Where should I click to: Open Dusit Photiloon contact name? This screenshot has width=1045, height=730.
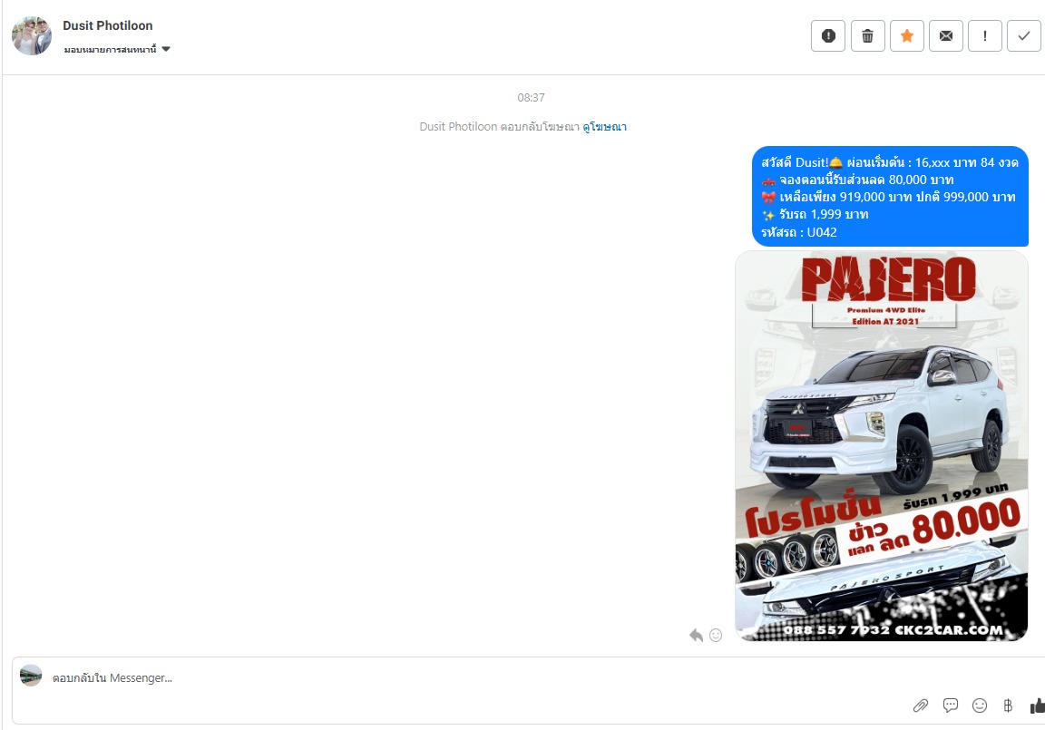pos(107,25)
